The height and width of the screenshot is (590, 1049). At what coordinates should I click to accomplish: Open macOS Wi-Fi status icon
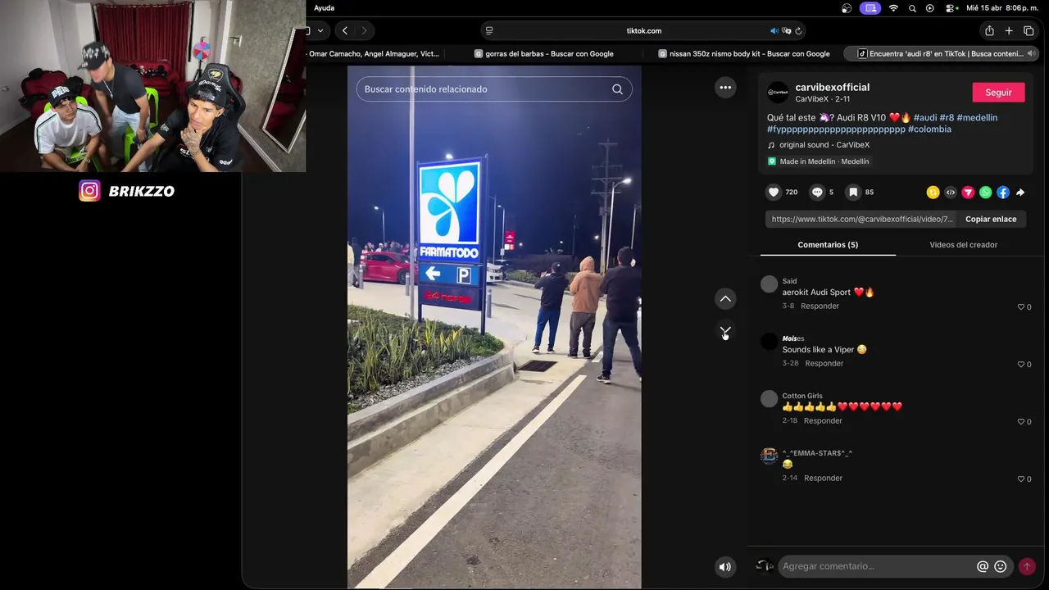(893, 8)
